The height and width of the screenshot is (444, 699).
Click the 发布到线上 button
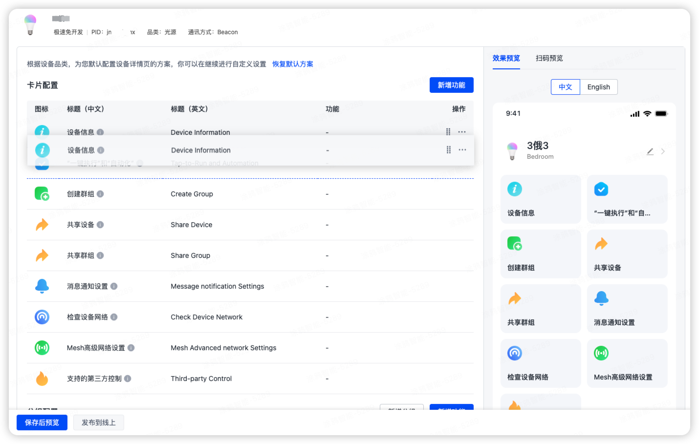pyautogui.click(x=99, y=423)
